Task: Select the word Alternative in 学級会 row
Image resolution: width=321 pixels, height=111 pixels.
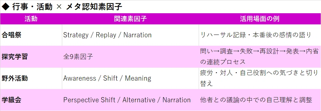Action: tap(139, 100)
